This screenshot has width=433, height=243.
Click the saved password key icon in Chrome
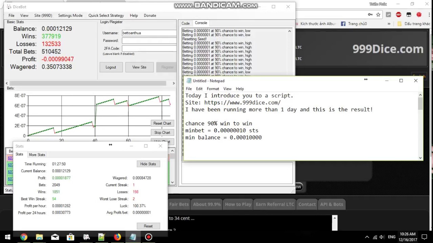click(x=370, y=15)
